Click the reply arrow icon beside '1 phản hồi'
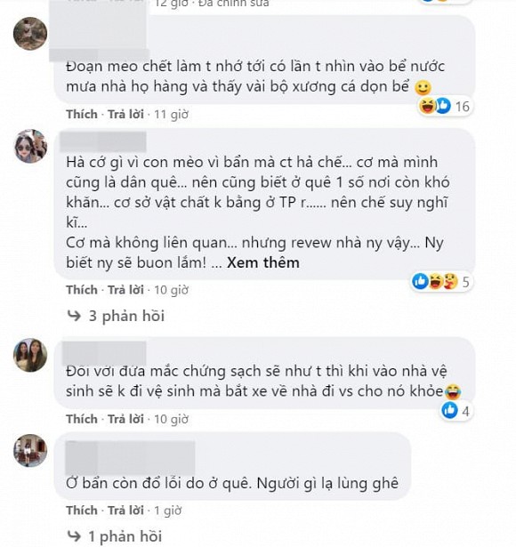Image resolution: width=516 pixels, height=547 pixels. click(x=74, y=536)
